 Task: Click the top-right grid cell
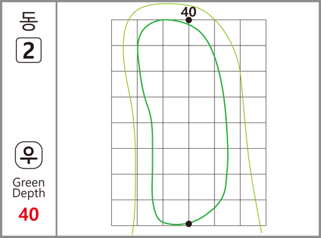click(253, 33)
